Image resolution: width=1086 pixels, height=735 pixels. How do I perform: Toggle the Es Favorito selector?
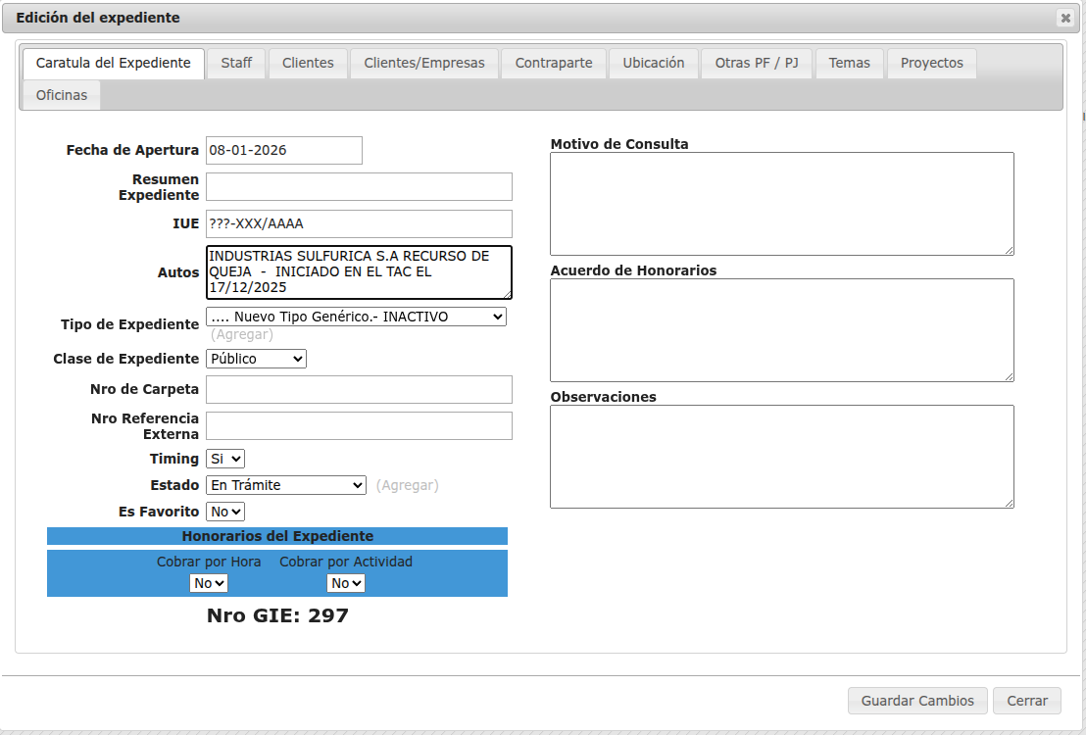pos(225,512)
